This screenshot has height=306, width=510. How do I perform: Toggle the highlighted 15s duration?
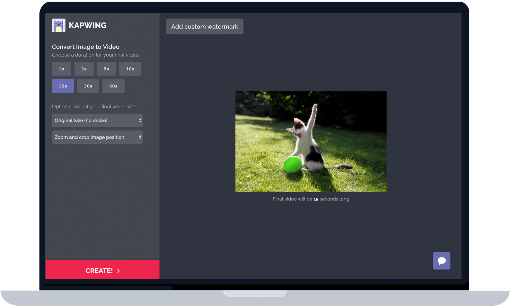tap(63, 86)
